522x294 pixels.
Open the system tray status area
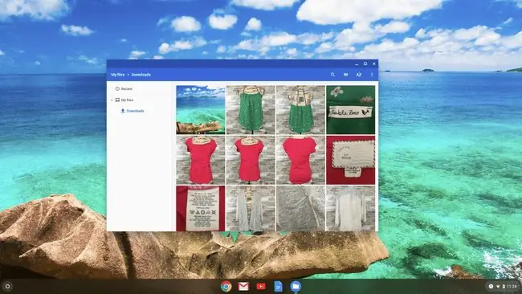click(503, 286)
